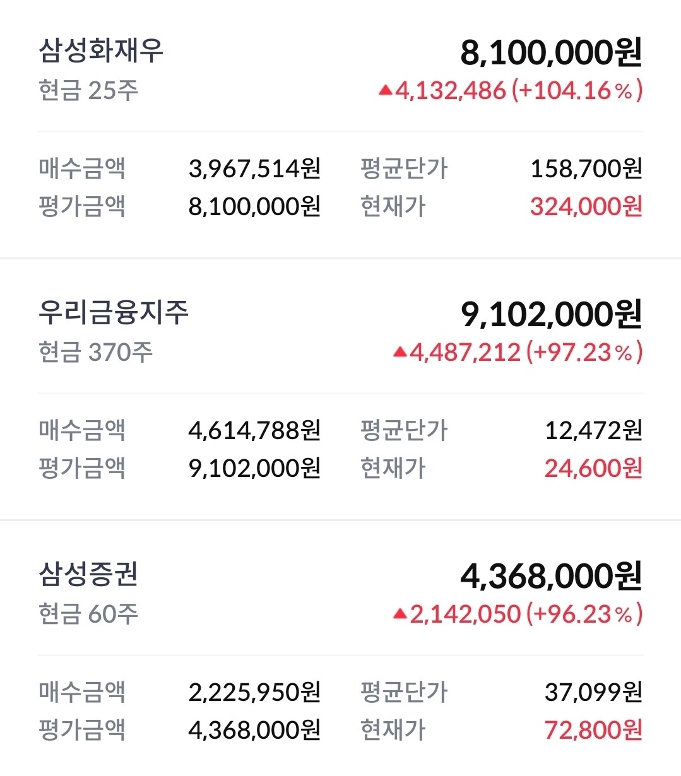This screenshot has width=681, height=776.
Task: Click the +104.16% return rate
Action: [x=577, y=91]
